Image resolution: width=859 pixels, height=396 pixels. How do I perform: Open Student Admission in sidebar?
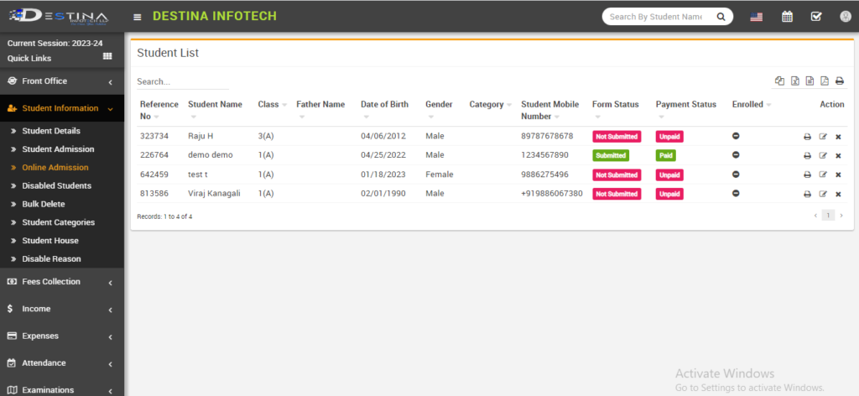(x=58, y=149)
